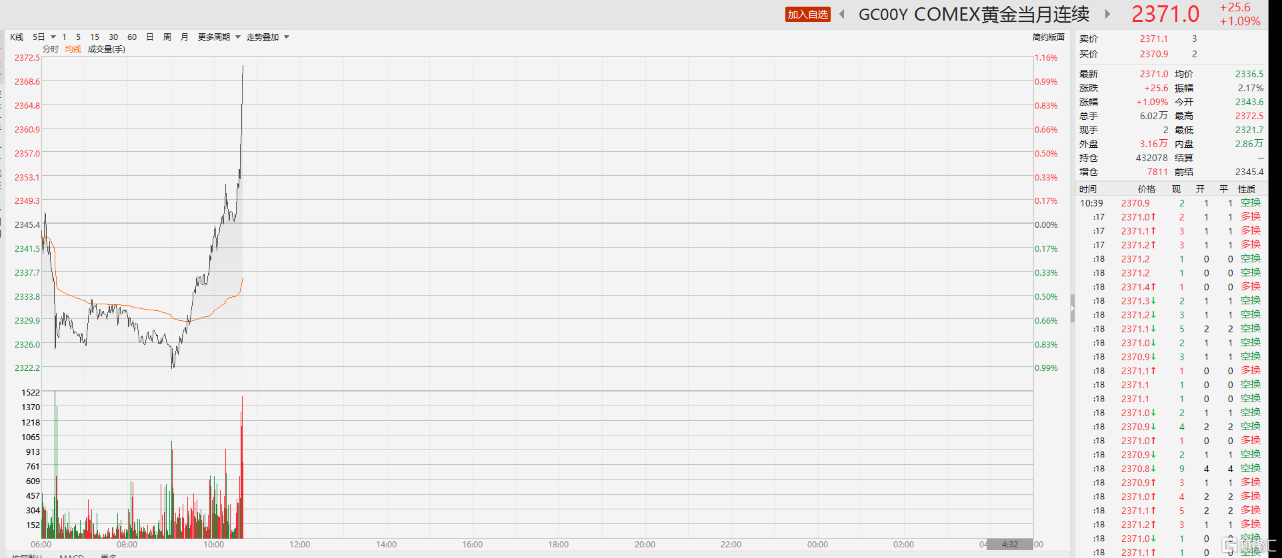Click the 1522 volume axis label
This screenshot has height=558, width=1282.
pyautogui.click(x=31, y=393)
